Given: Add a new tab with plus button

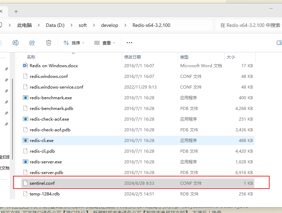Looking at the screenshot, I should click(16, 12).
